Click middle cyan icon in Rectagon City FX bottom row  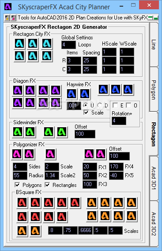[33, 56]
